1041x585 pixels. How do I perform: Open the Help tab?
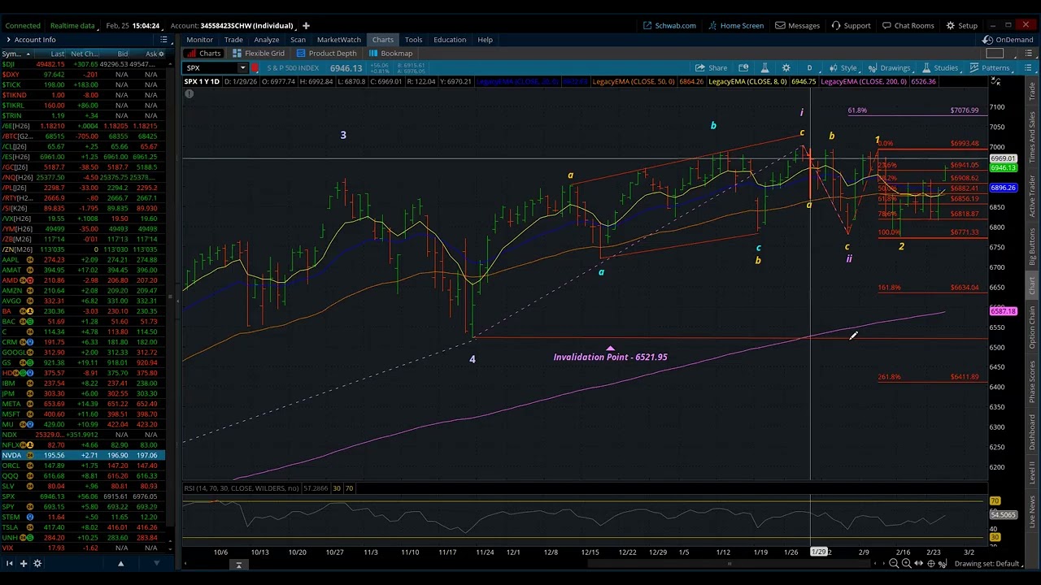coord(485,40)
